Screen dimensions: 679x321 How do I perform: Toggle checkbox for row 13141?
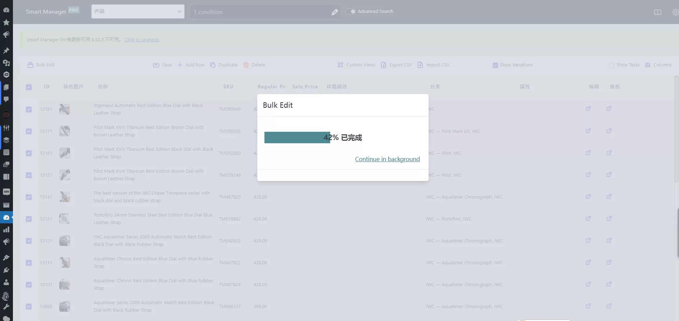click(29, 197)
